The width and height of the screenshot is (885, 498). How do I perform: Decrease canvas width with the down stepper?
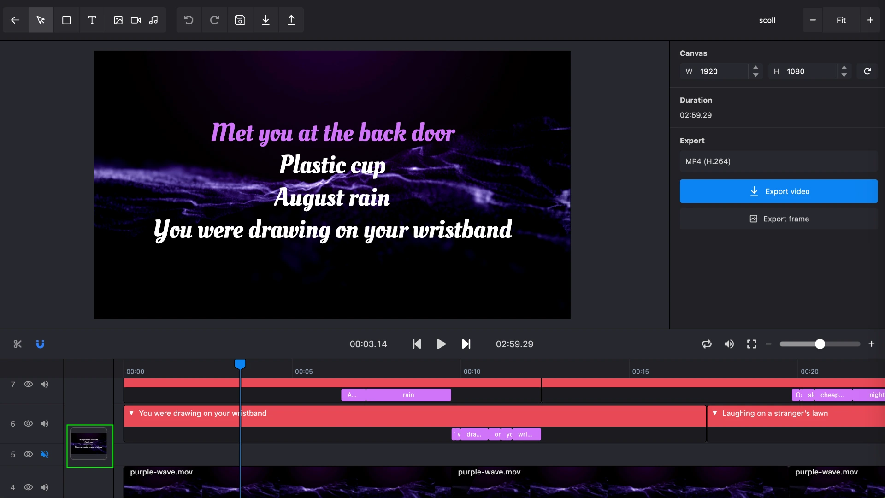click(755, 75)
